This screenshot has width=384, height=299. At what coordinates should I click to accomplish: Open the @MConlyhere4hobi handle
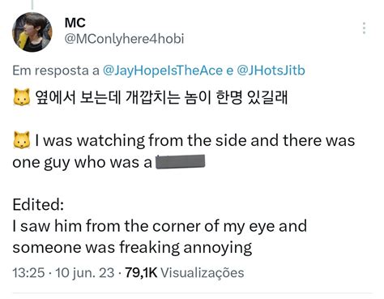pos(124,39)
